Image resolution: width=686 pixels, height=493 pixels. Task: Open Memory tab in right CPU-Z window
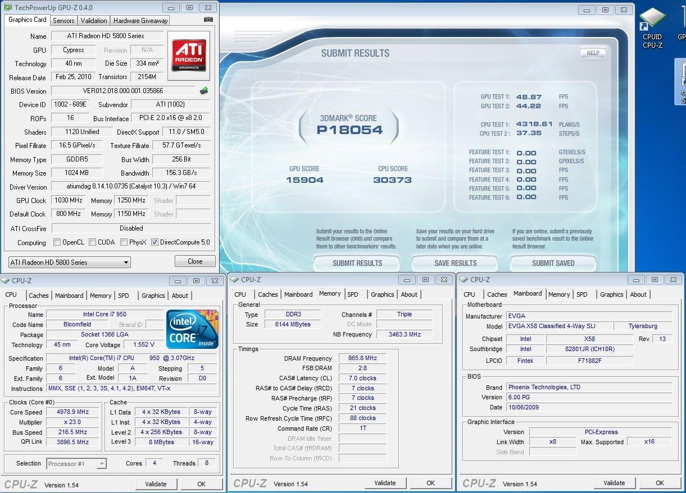559,294
